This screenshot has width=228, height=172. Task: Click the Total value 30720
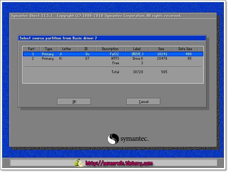point(138,72)
